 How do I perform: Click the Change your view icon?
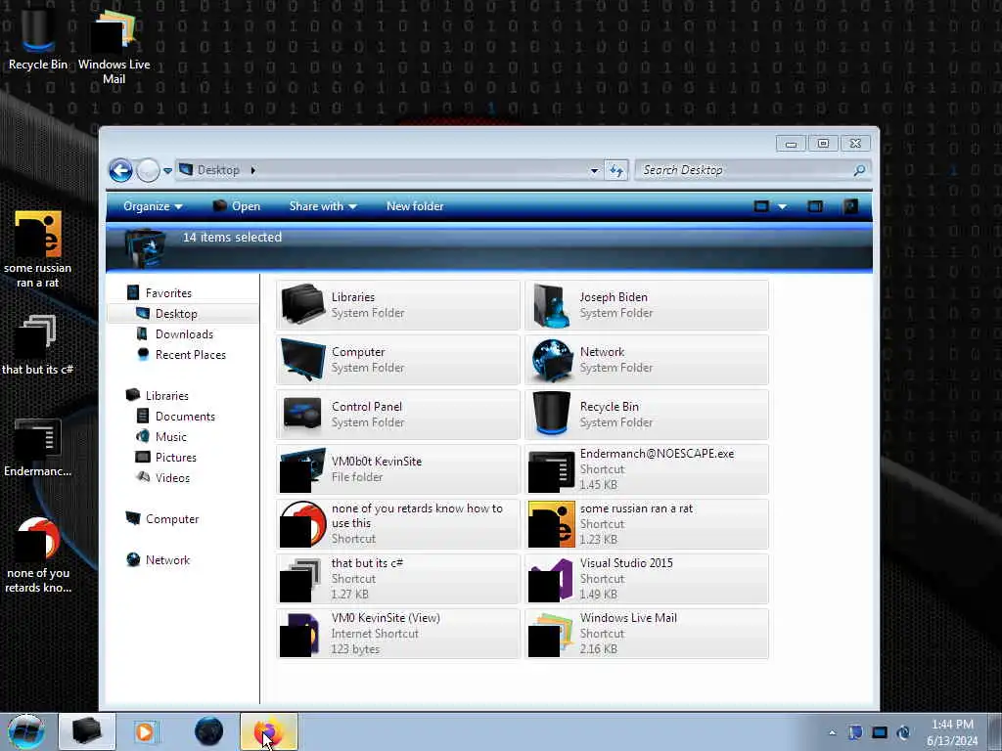pos(761,206)
